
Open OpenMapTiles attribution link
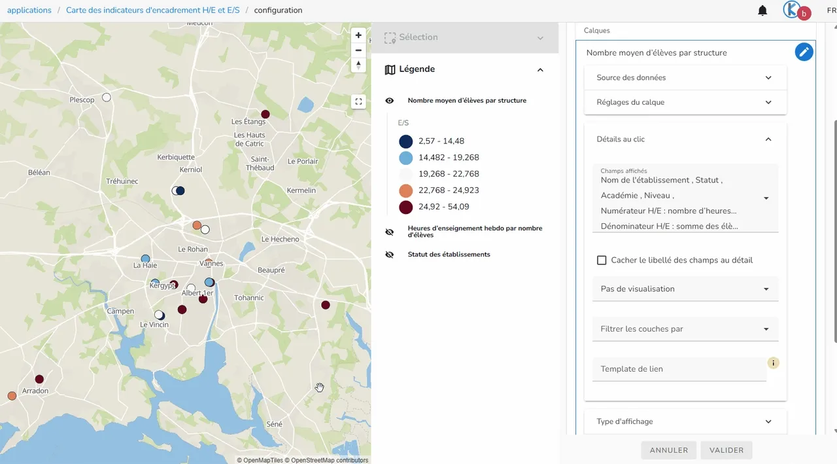click(x=260, y=460)
